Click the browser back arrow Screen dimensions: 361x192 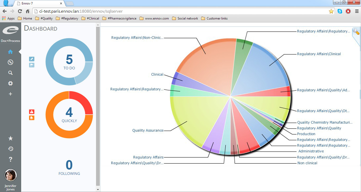[x=5, y=11]
